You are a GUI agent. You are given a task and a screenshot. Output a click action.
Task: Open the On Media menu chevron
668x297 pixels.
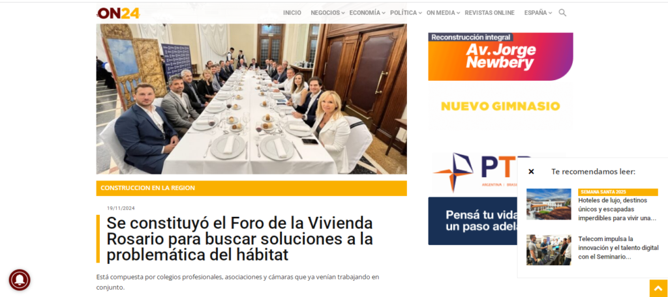coord(459,13)
